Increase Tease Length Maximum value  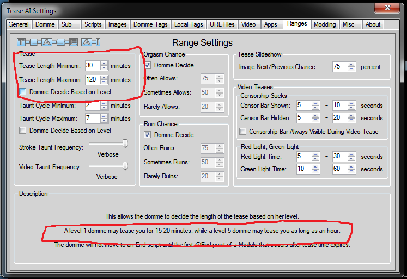click(104, 77)
